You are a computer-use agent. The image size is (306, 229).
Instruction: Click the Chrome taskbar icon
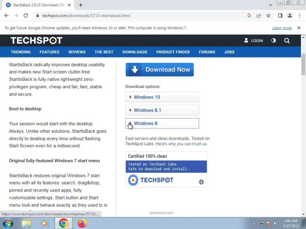[63, 223]
